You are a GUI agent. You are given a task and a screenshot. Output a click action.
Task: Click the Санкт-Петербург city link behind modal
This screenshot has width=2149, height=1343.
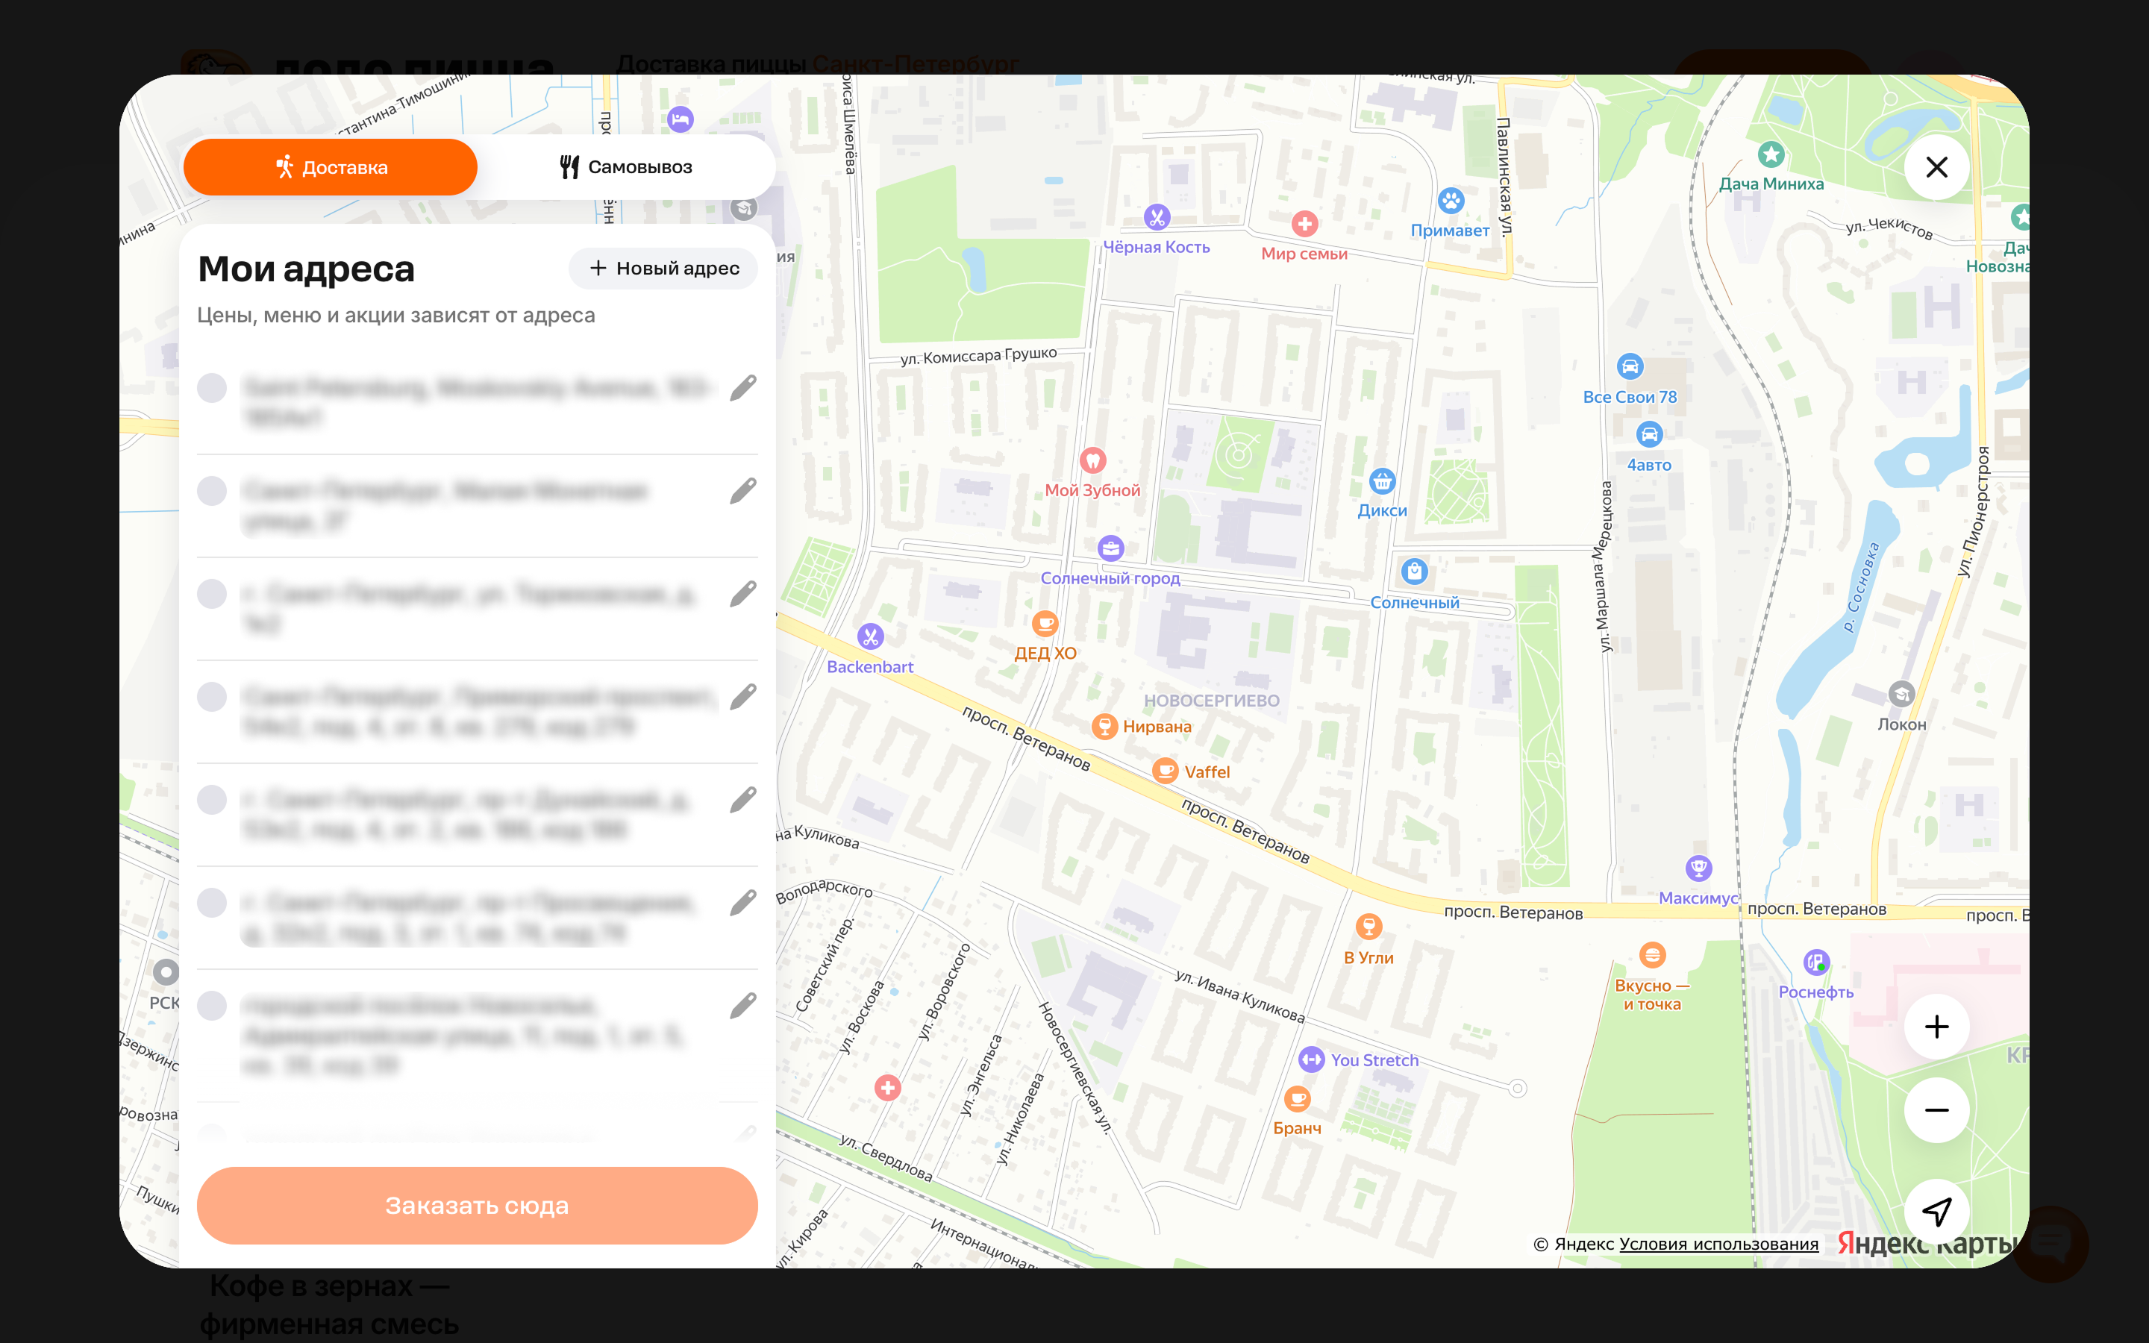916,64
